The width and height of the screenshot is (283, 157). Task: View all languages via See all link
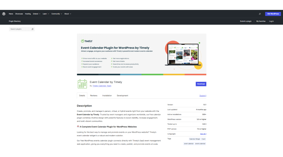(203, 134)
